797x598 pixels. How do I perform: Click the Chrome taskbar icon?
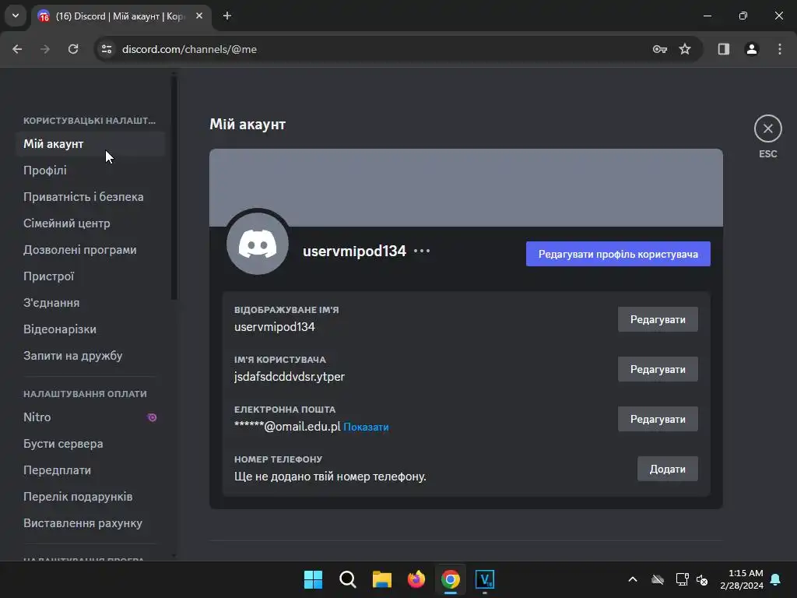tap(451, 579)
